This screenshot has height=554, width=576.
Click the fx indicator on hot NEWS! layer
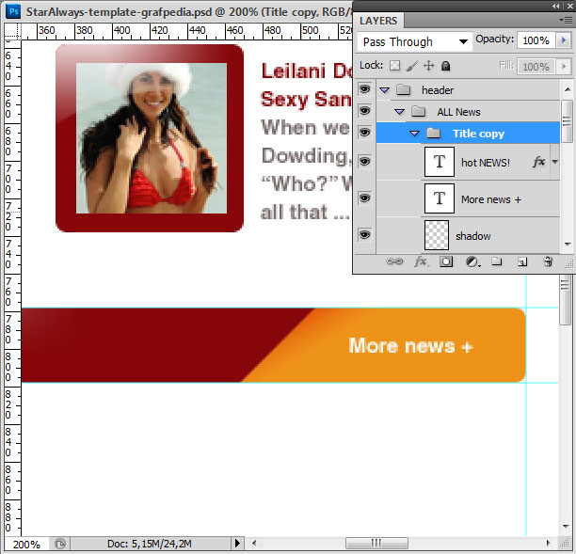538,162
